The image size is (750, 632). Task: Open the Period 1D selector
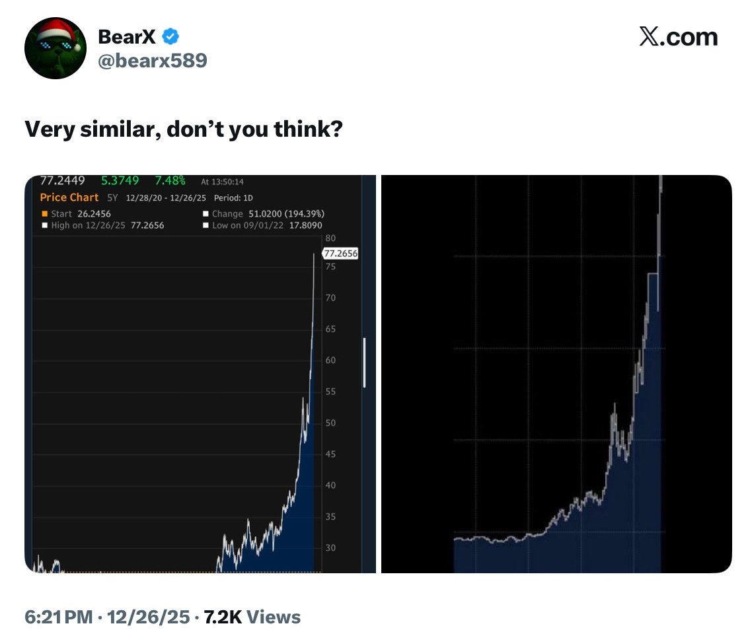coord(233,198)
